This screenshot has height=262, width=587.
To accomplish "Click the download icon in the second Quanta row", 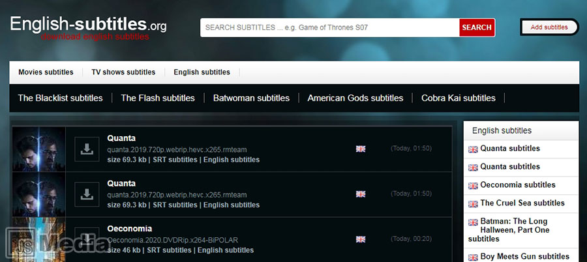I will [x=87, y=194].
